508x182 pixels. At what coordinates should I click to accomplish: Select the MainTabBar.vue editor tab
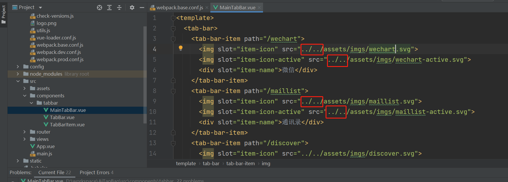(237, 8)
